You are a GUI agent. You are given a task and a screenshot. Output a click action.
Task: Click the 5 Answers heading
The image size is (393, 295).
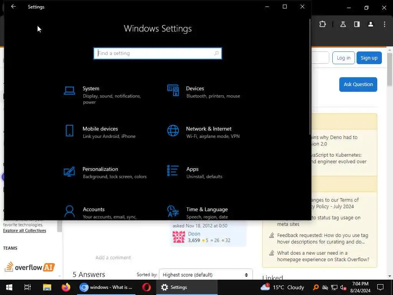[89, 274]
